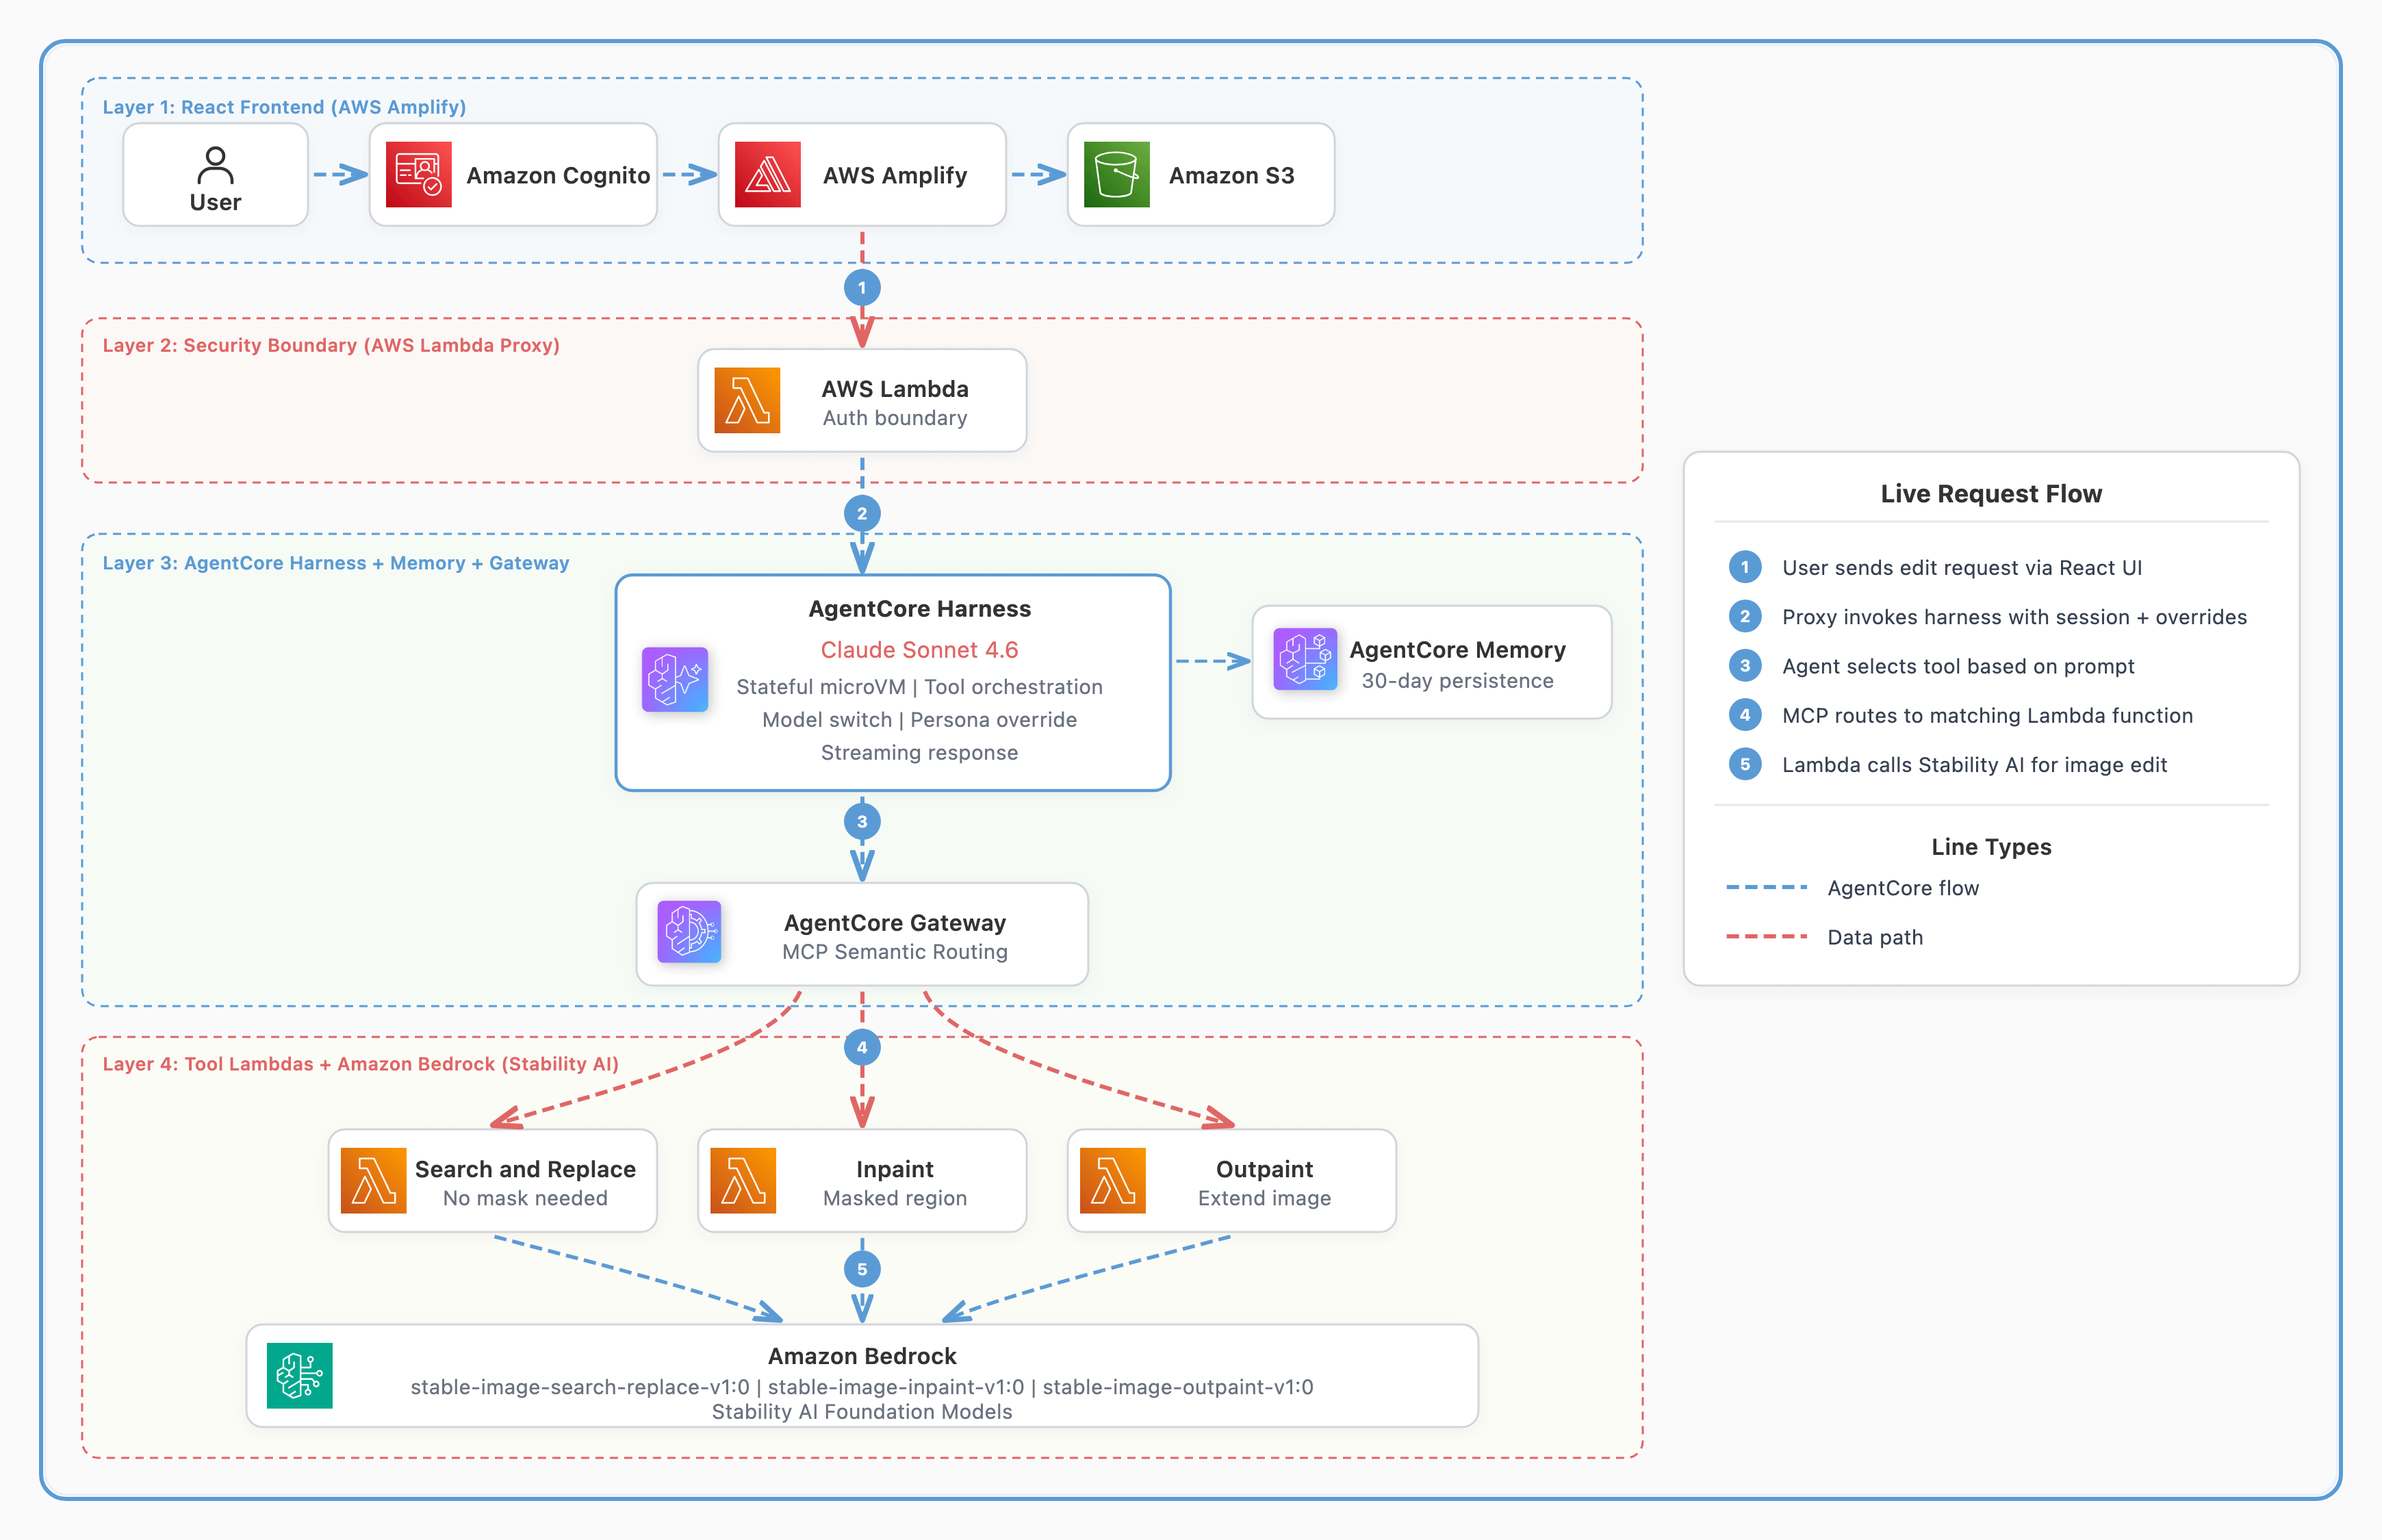
Task: Click legend number 2 circle icon
Action: coord(1745,616)
